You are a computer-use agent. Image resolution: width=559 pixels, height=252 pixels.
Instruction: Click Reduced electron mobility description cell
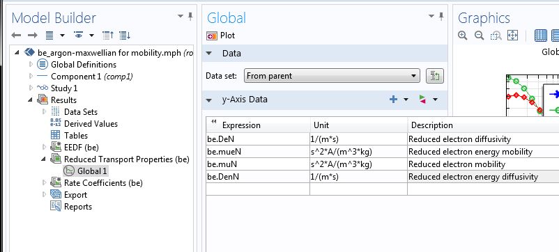point(484,164)
